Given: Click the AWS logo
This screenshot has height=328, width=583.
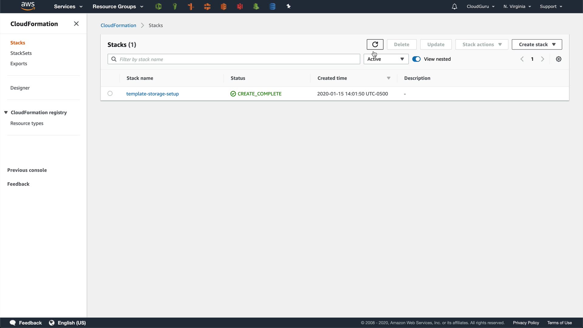Looking at the screenshot, I should tap(28, 6).
